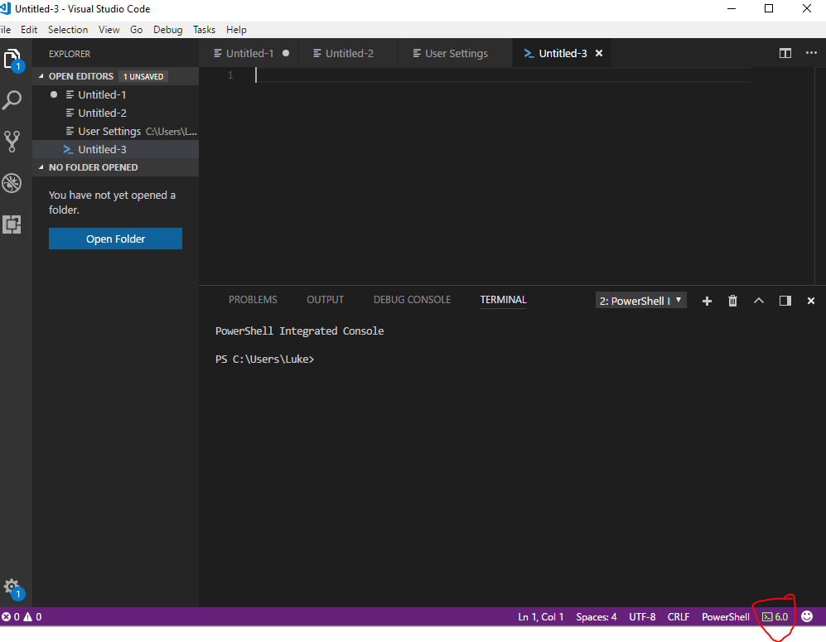Minimize the Visual Studio Code window
826x642 pixels.
click(732, 8)
